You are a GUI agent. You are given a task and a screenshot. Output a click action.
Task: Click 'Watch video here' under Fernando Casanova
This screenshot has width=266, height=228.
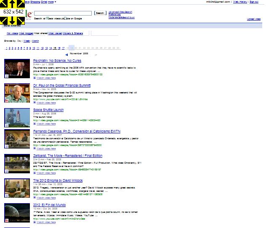point(46,148)
